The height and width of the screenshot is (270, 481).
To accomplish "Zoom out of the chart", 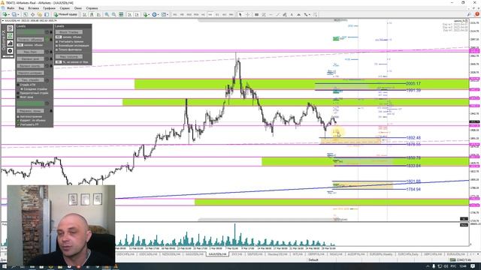I will click(x=113, y=14).
